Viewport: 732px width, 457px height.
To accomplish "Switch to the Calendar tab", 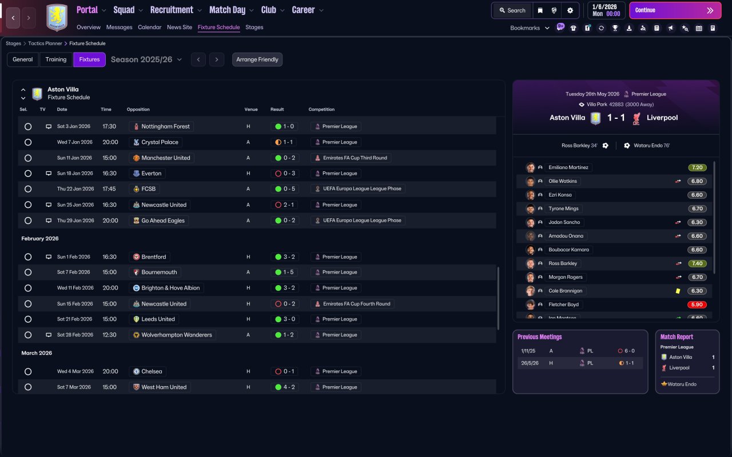I will pos(150,27).
